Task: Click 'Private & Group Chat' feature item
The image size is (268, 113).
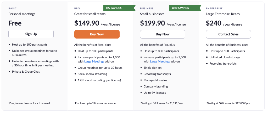Action: 26,72
